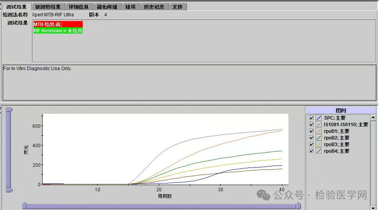Click the SPC line color swatch
This screenshot has height=210, width=379.
319,118
